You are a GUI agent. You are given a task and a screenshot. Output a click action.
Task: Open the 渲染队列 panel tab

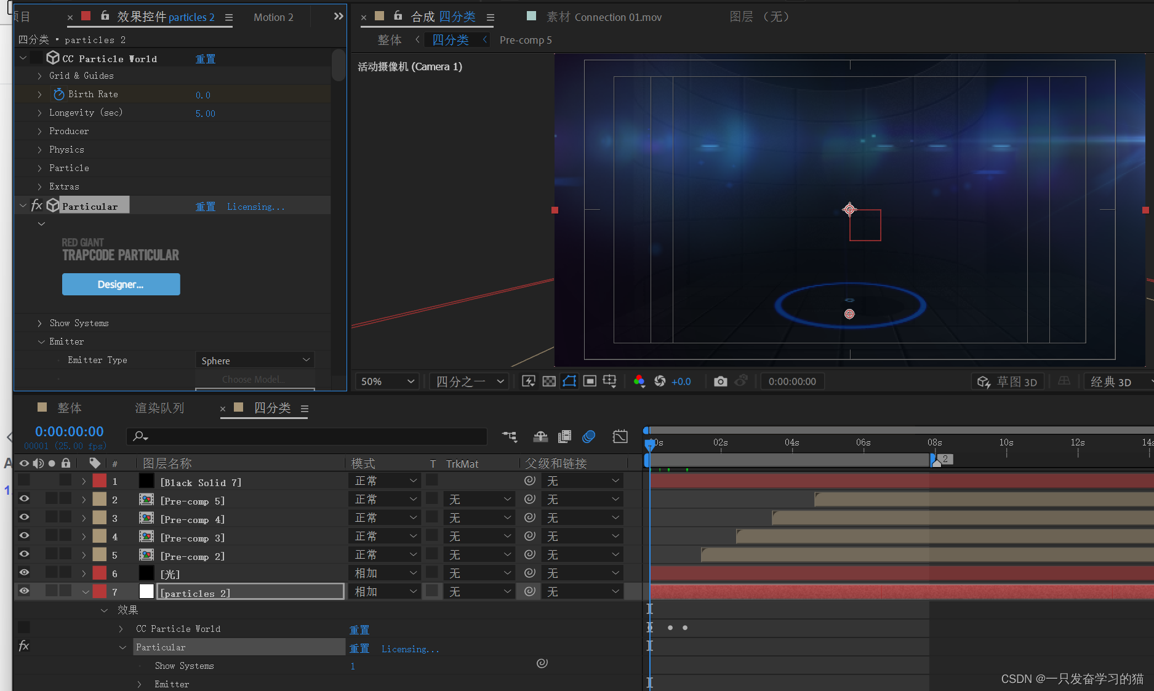point(159,407)
